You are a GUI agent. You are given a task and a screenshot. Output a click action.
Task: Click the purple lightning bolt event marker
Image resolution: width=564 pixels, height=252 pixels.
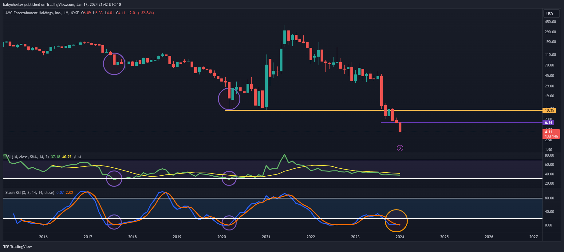pos(400,148)
